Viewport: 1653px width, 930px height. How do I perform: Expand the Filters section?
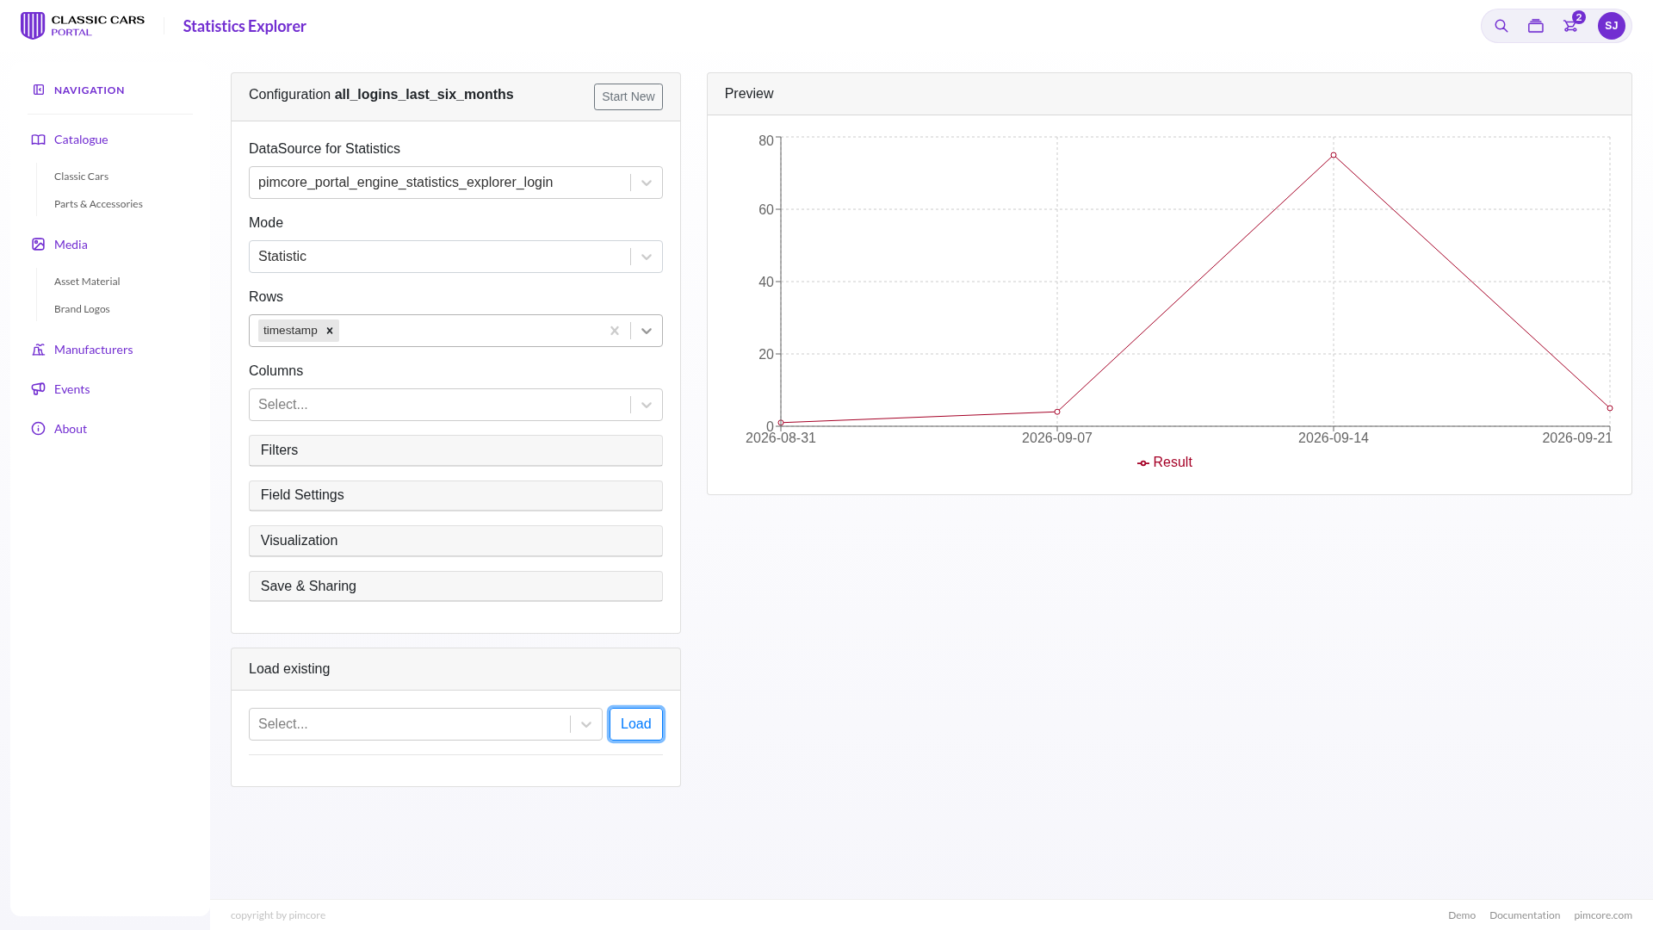[x=455, y=450]
